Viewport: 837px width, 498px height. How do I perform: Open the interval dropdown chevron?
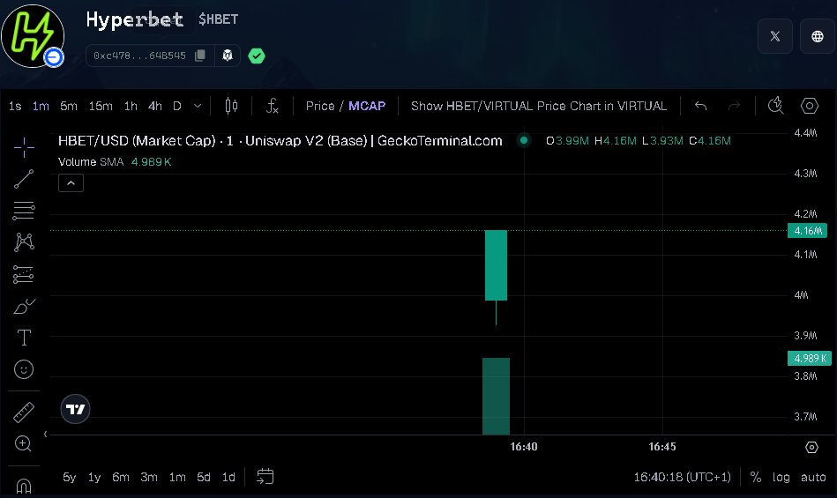(x=198, y=106)
